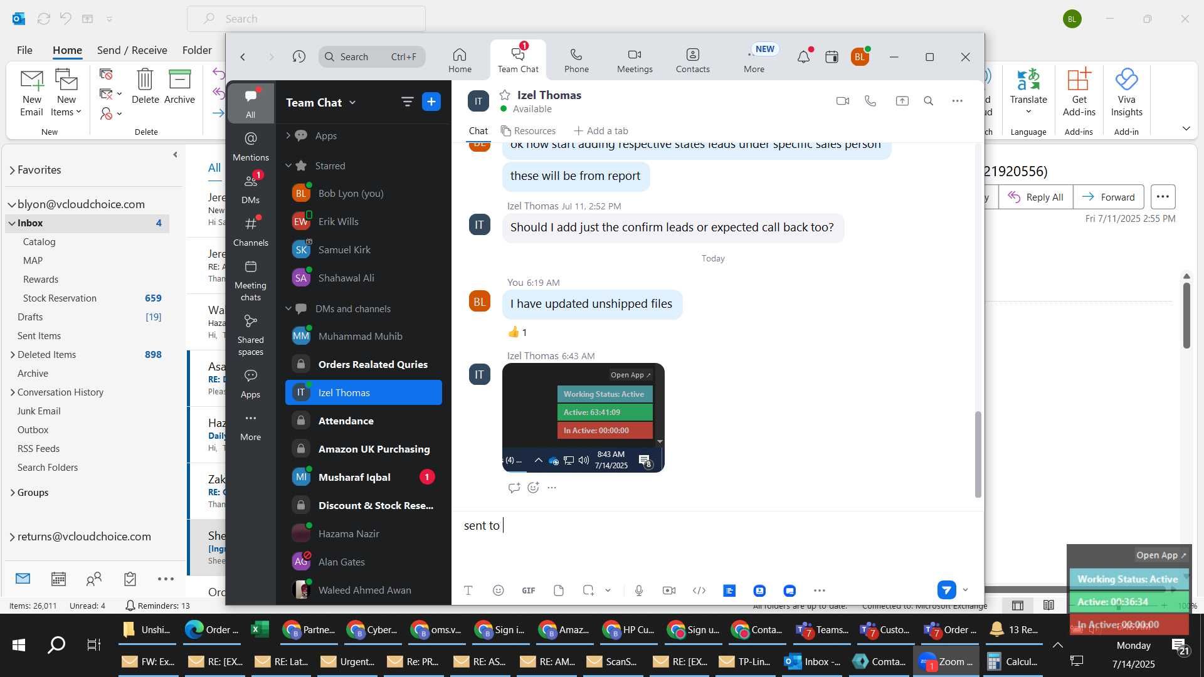Start an audio call with Izel Thomas

click(870, 101)
